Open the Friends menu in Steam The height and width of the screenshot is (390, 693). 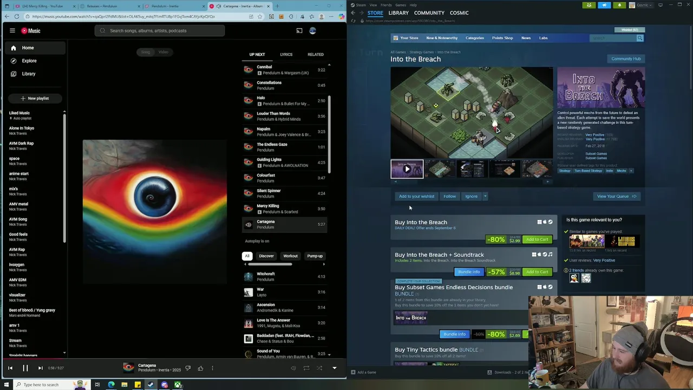[386, 5]
